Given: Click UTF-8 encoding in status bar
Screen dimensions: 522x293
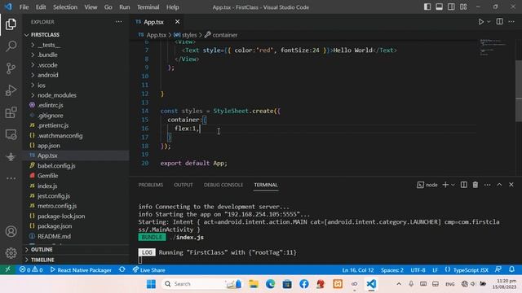Looking at the screenshot, I should tap(418, 270).
